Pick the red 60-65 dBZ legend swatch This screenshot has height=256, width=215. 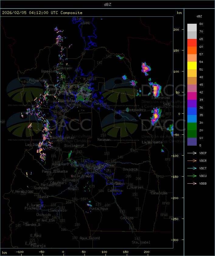click(x=192, y=43)
